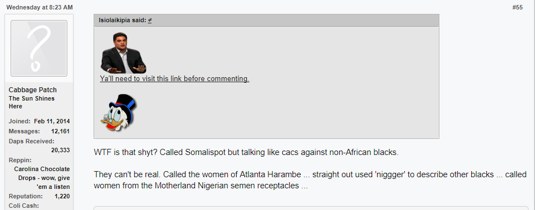Click the Scrooge McDuck smiley image
538x210 pixels.
click(119, 113)
